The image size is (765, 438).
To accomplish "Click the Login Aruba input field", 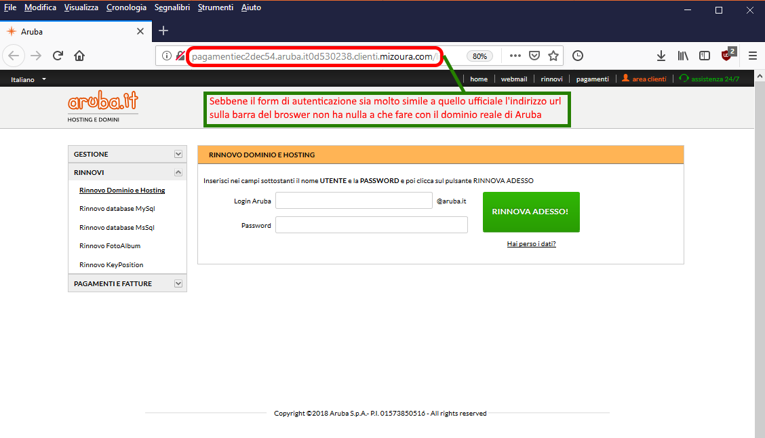I will point(354,201).
